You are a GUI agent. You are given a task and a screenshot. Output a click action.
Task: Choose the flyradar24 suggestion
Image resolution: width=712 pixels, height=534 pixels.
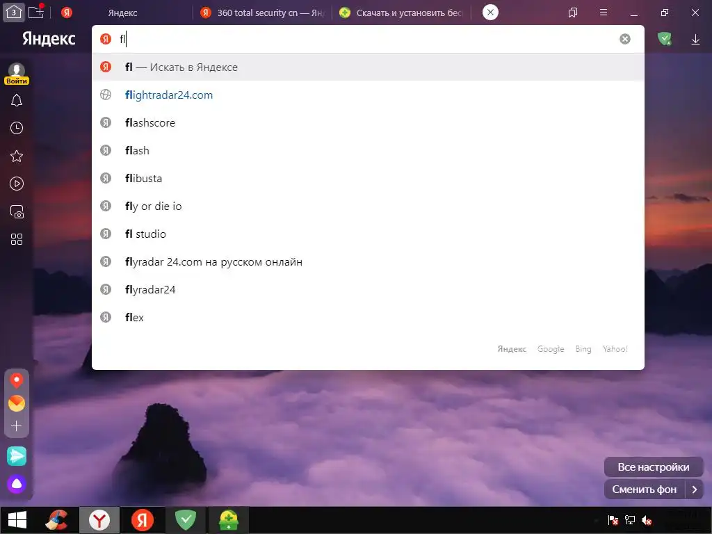[x=368, y=290]
